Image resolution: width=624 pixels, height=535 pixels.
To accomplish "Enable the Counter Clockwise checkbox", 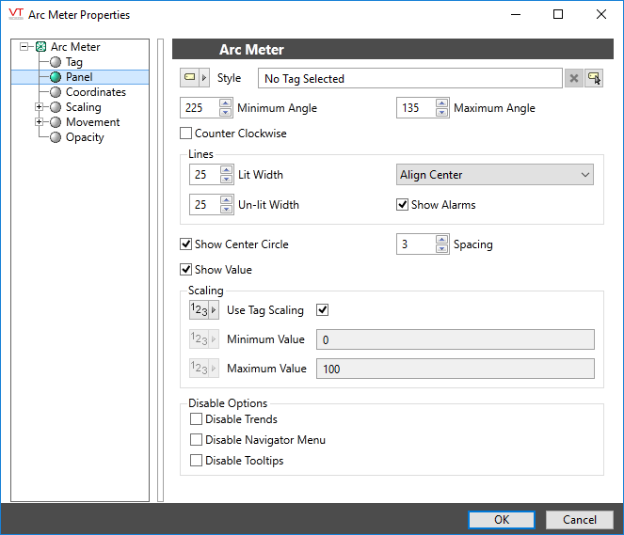I will (x=186, y=134).
